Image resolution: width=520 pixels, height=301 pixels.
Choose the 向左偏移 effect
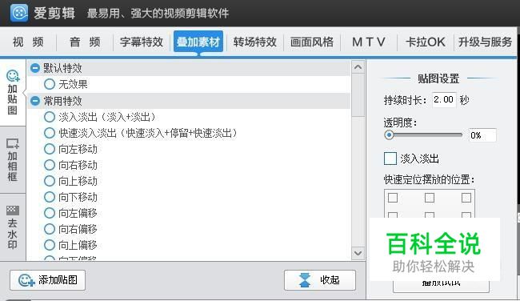click(x=50, y=213)
